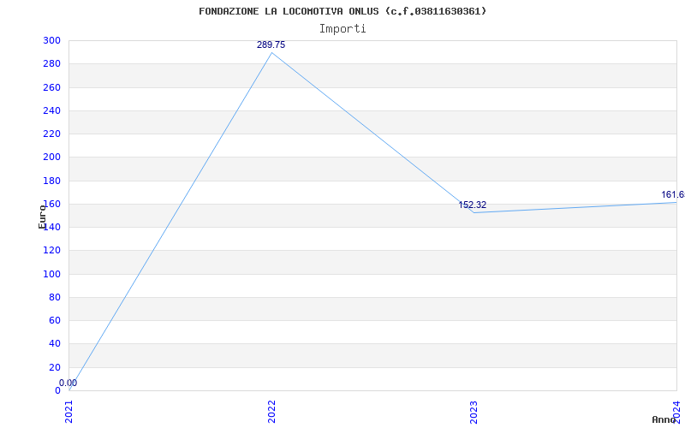Click the 200 y-axis tick label
The height and width of the screenshot is (428, 685).
[x=51, y=158]
